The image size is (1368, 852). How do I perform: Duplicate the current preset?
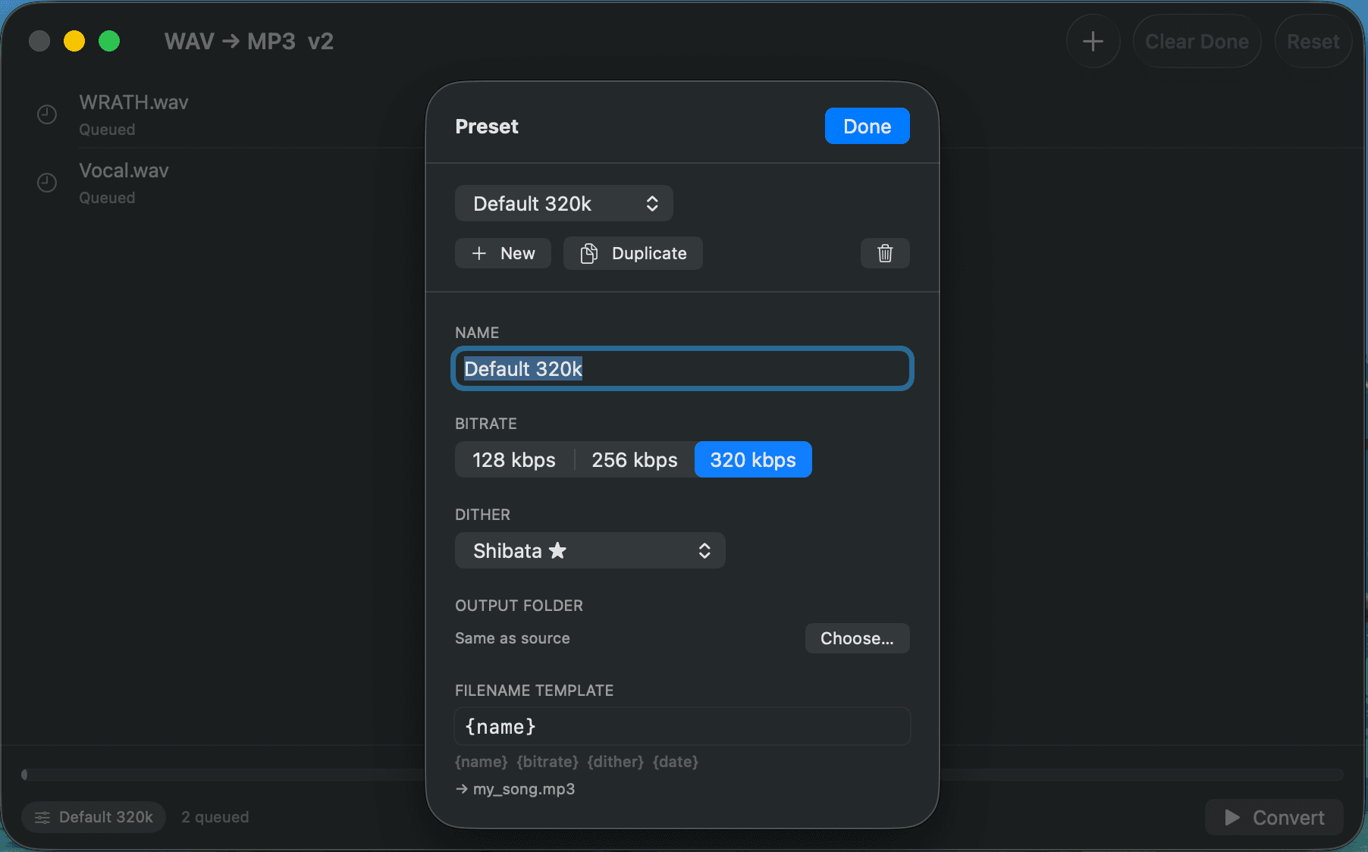(633, 253)
